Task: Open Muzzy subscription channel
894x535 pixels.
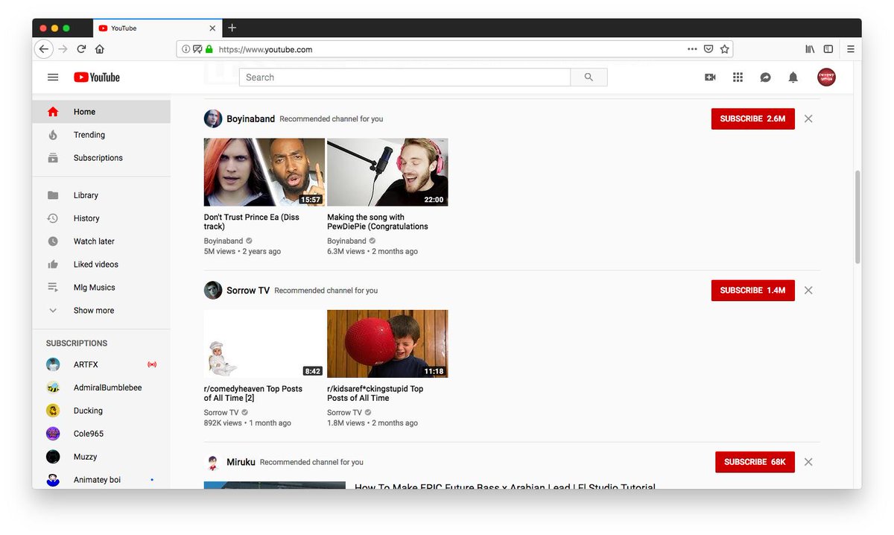Action: [x=101, y=457]
